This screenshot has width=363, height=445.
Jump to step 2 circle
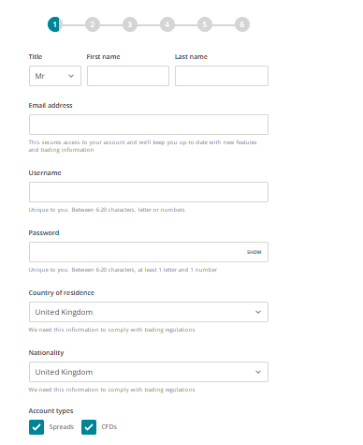click(93, 24)
